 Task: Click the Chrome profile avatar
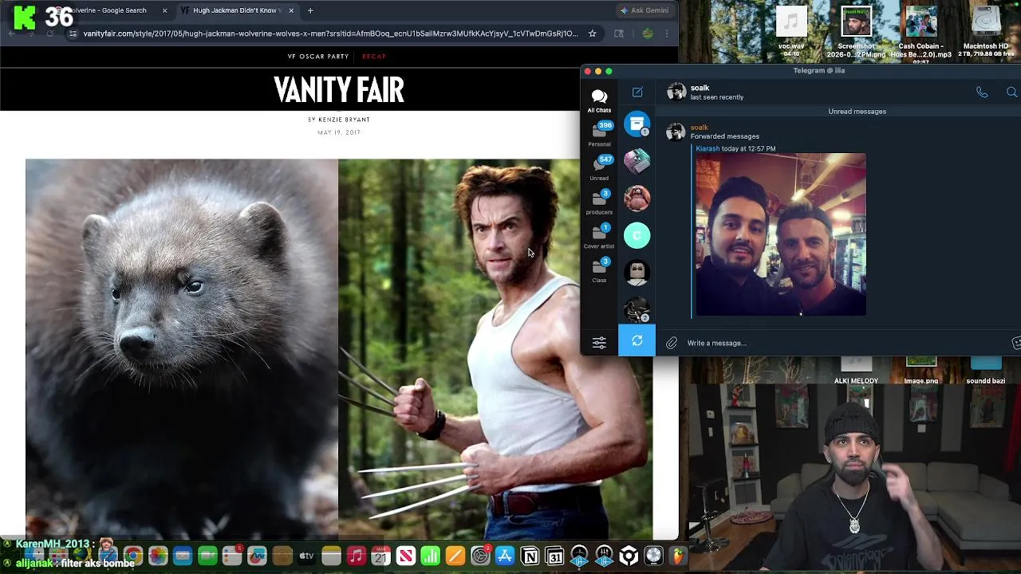pos(648,33)
